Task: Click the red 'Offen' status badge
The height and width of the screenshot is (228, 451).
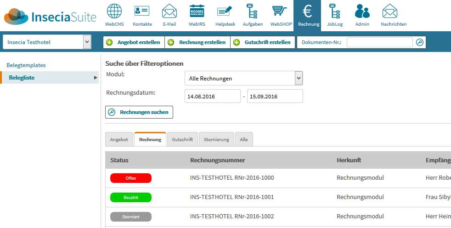Action: click(130, 178)
